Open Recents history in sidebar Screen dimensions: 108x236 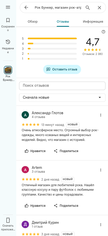[x=8, y=47]
